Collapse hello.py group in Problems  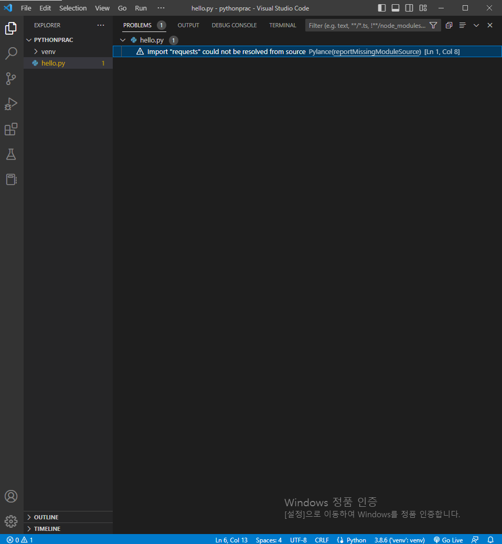[123, 40]
